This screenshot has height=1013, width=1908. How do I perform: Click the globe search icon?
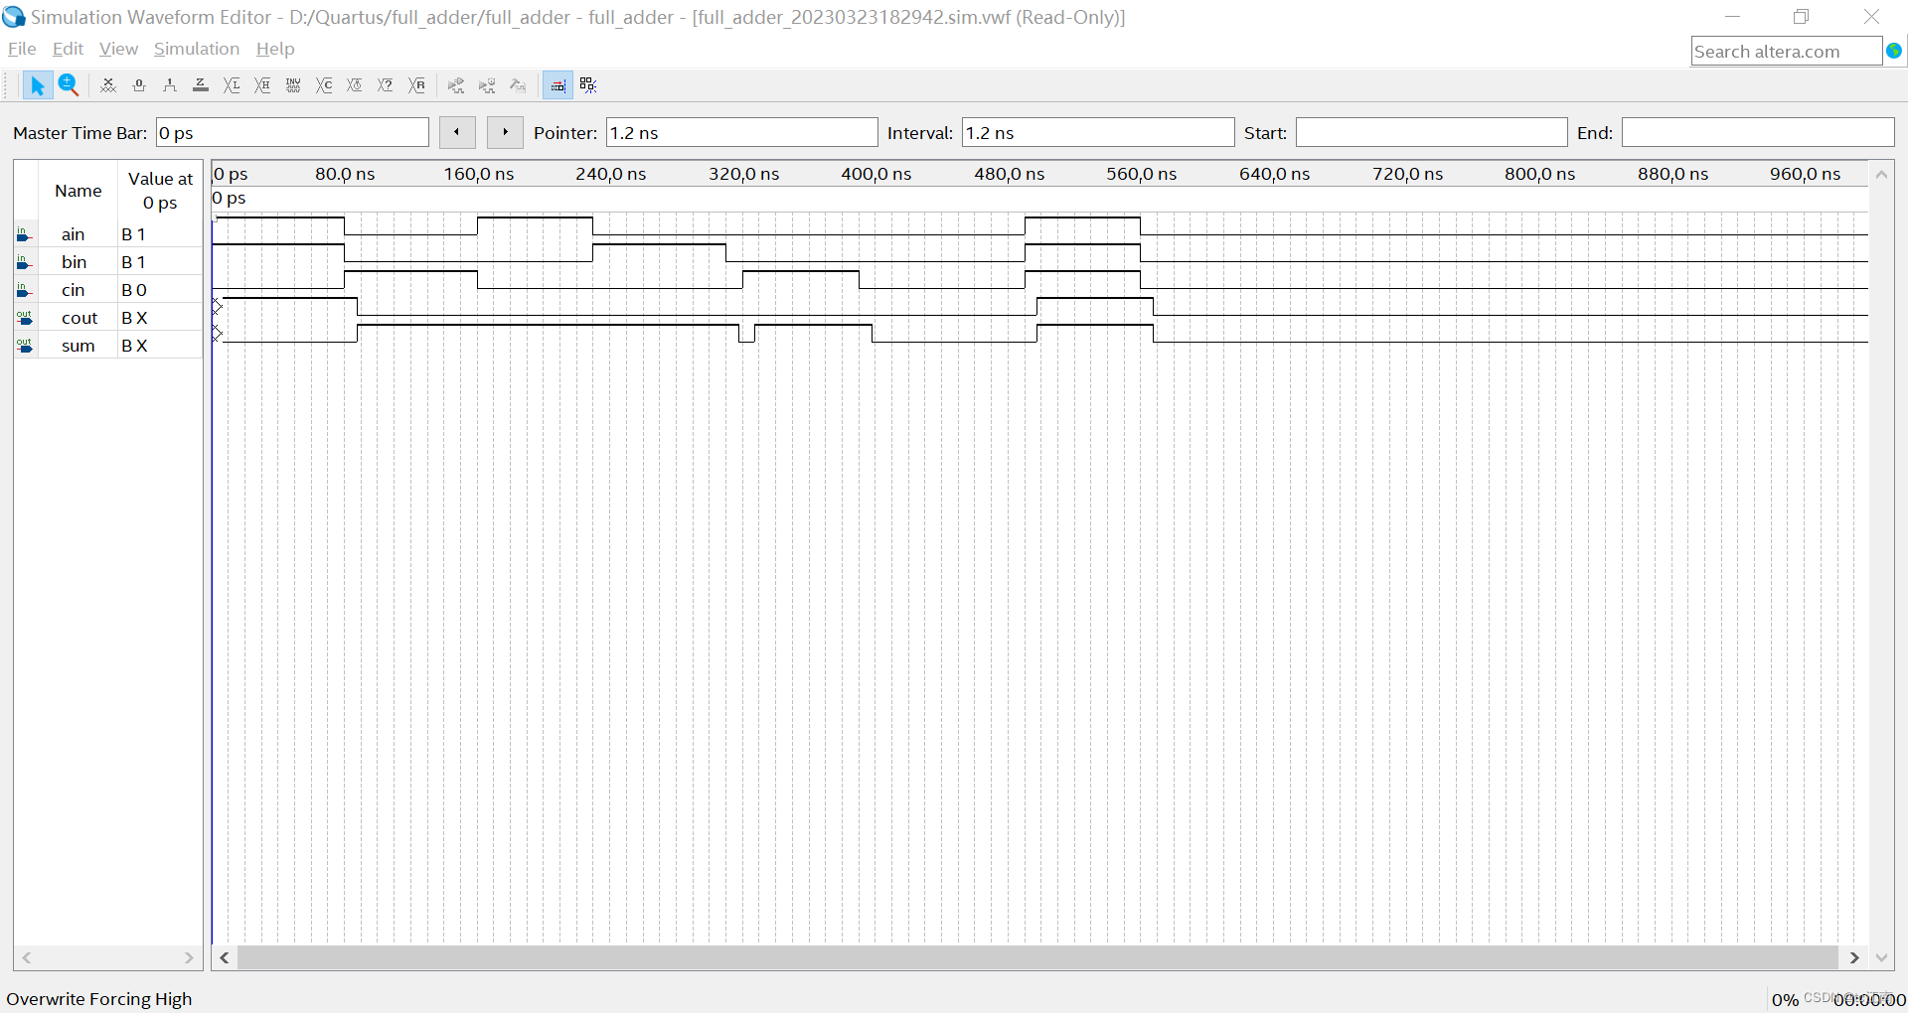pos(1894,51)
